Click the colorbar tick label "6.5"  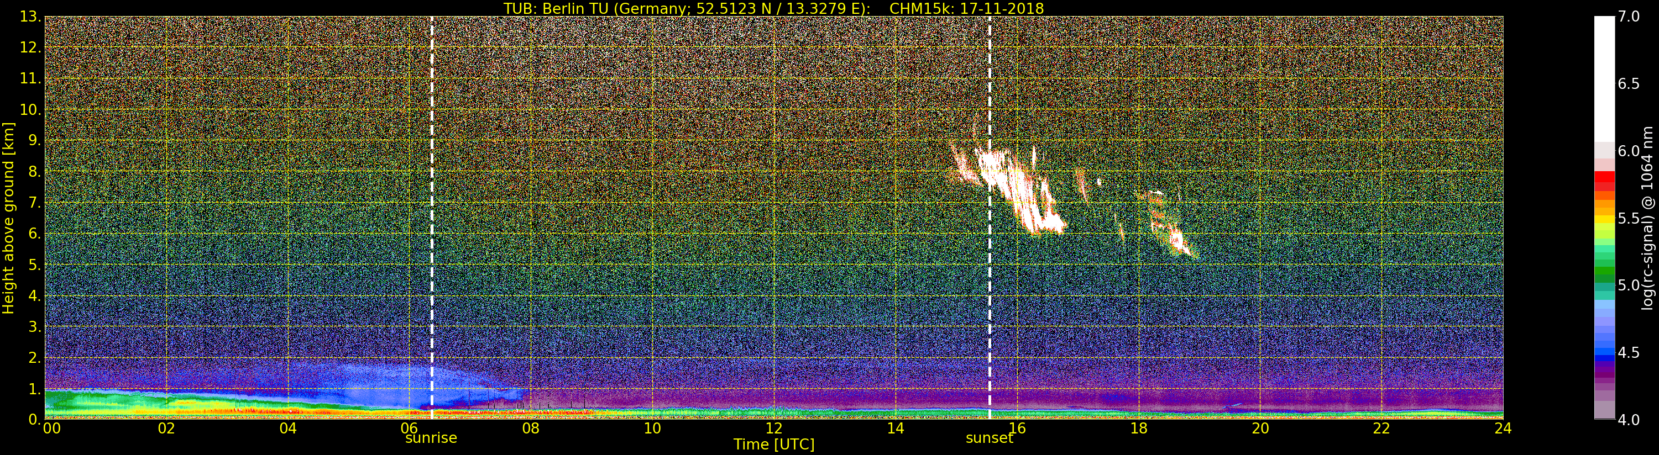coord(1629,84)
